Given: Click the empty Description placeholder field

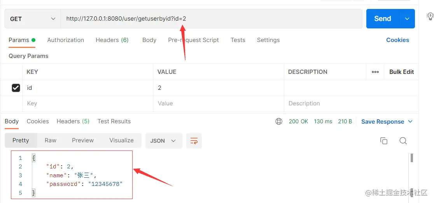Looking at the screenshot, I should [x=351, y=103].
